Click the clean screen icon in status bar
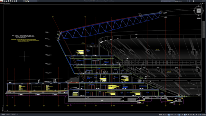Screen dimensions: 206x116 pos(203,115)
